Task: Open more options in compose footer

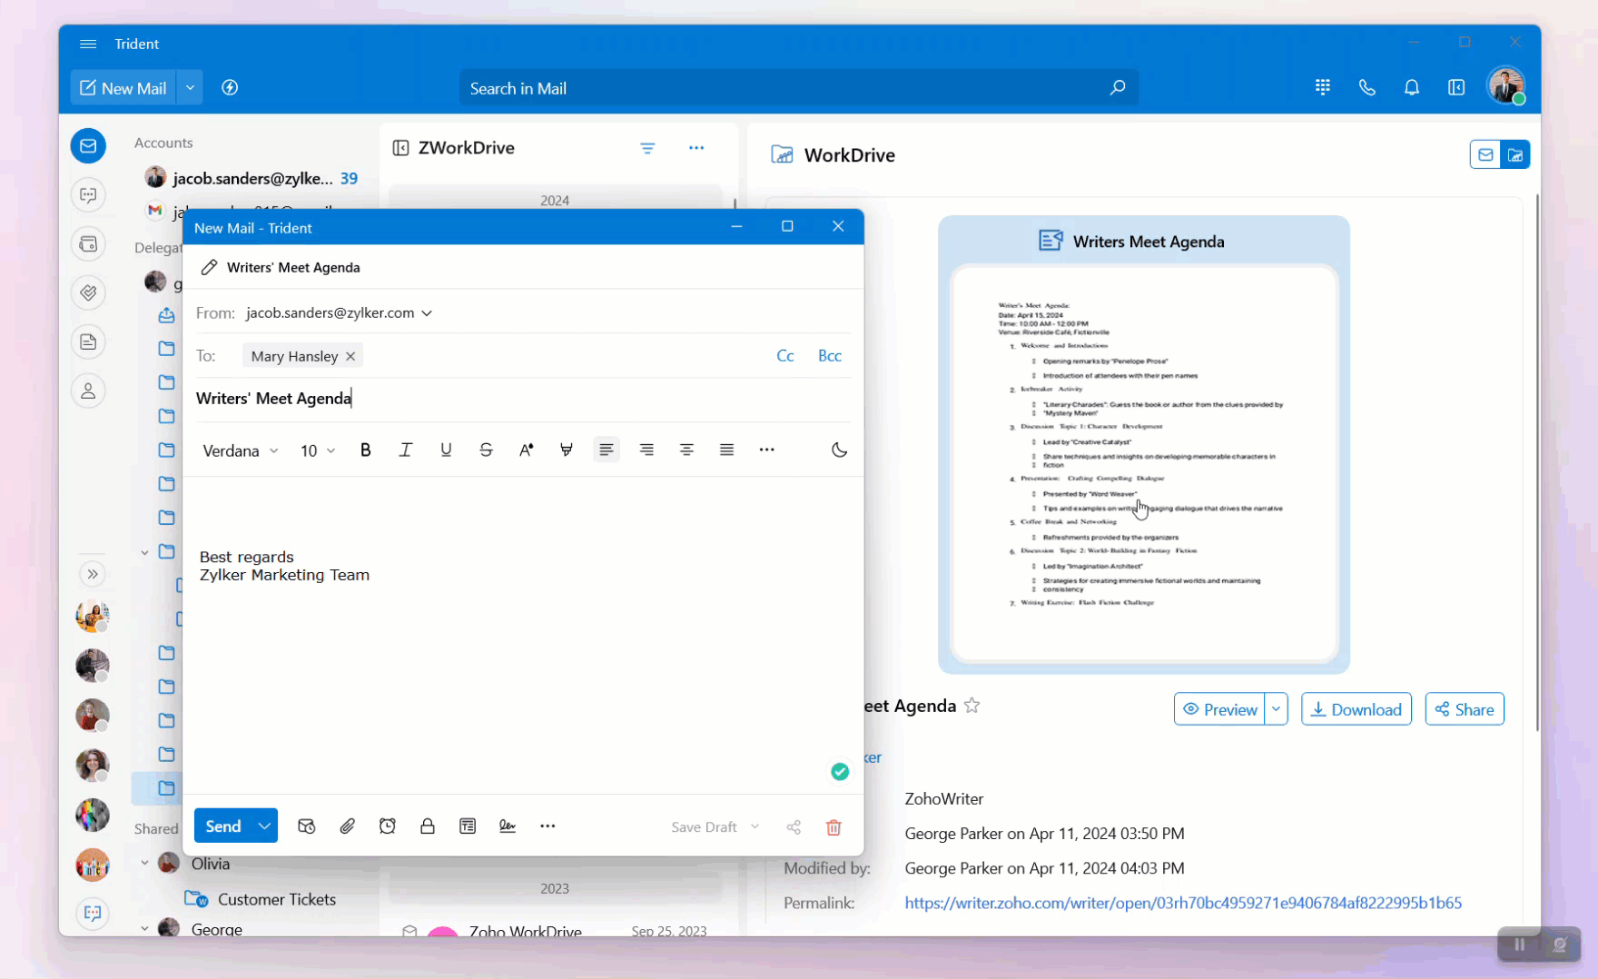Action: [547, 826]
